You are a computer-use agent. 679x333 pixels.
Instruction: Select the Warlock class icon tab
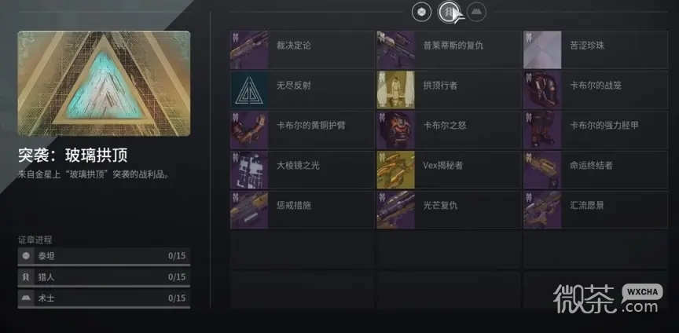(x=476, y=12)
